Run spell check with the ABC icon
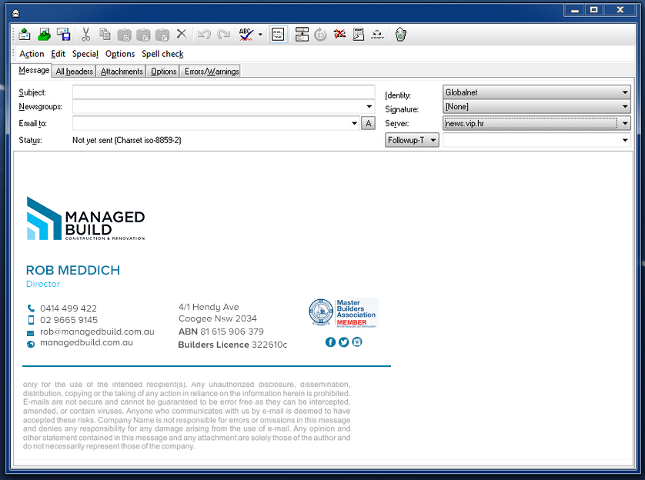The width and height of the screenshot is (645, 480). pos(246,35)
